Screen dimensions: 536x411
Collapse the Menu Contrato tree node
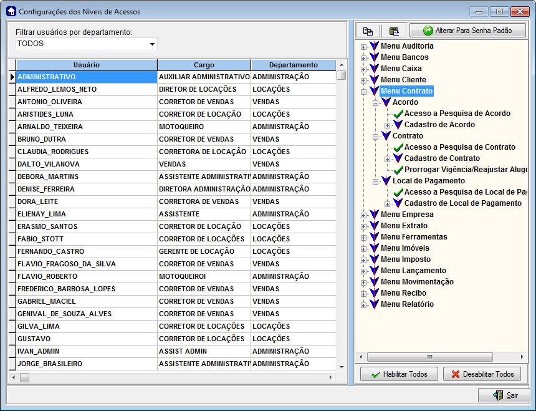(x=364, y=91)
